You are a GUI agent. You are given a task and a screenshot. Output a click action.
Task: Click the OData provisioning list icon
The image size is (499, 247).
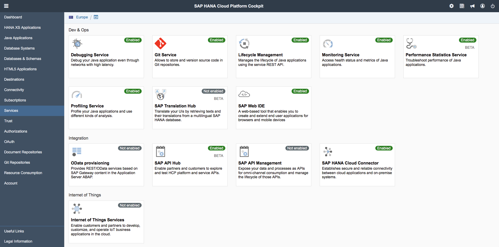[x=77, y=152]
